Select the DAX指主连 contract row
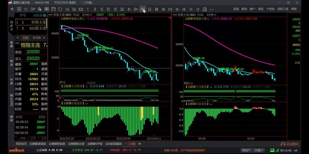This screenshot has height=154, width=309. [31, 28]
